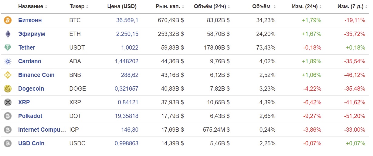Viewport: 373px width, 156px height.
Task: Click the green Tether logo icon
Action: click(x=8, y=48)
